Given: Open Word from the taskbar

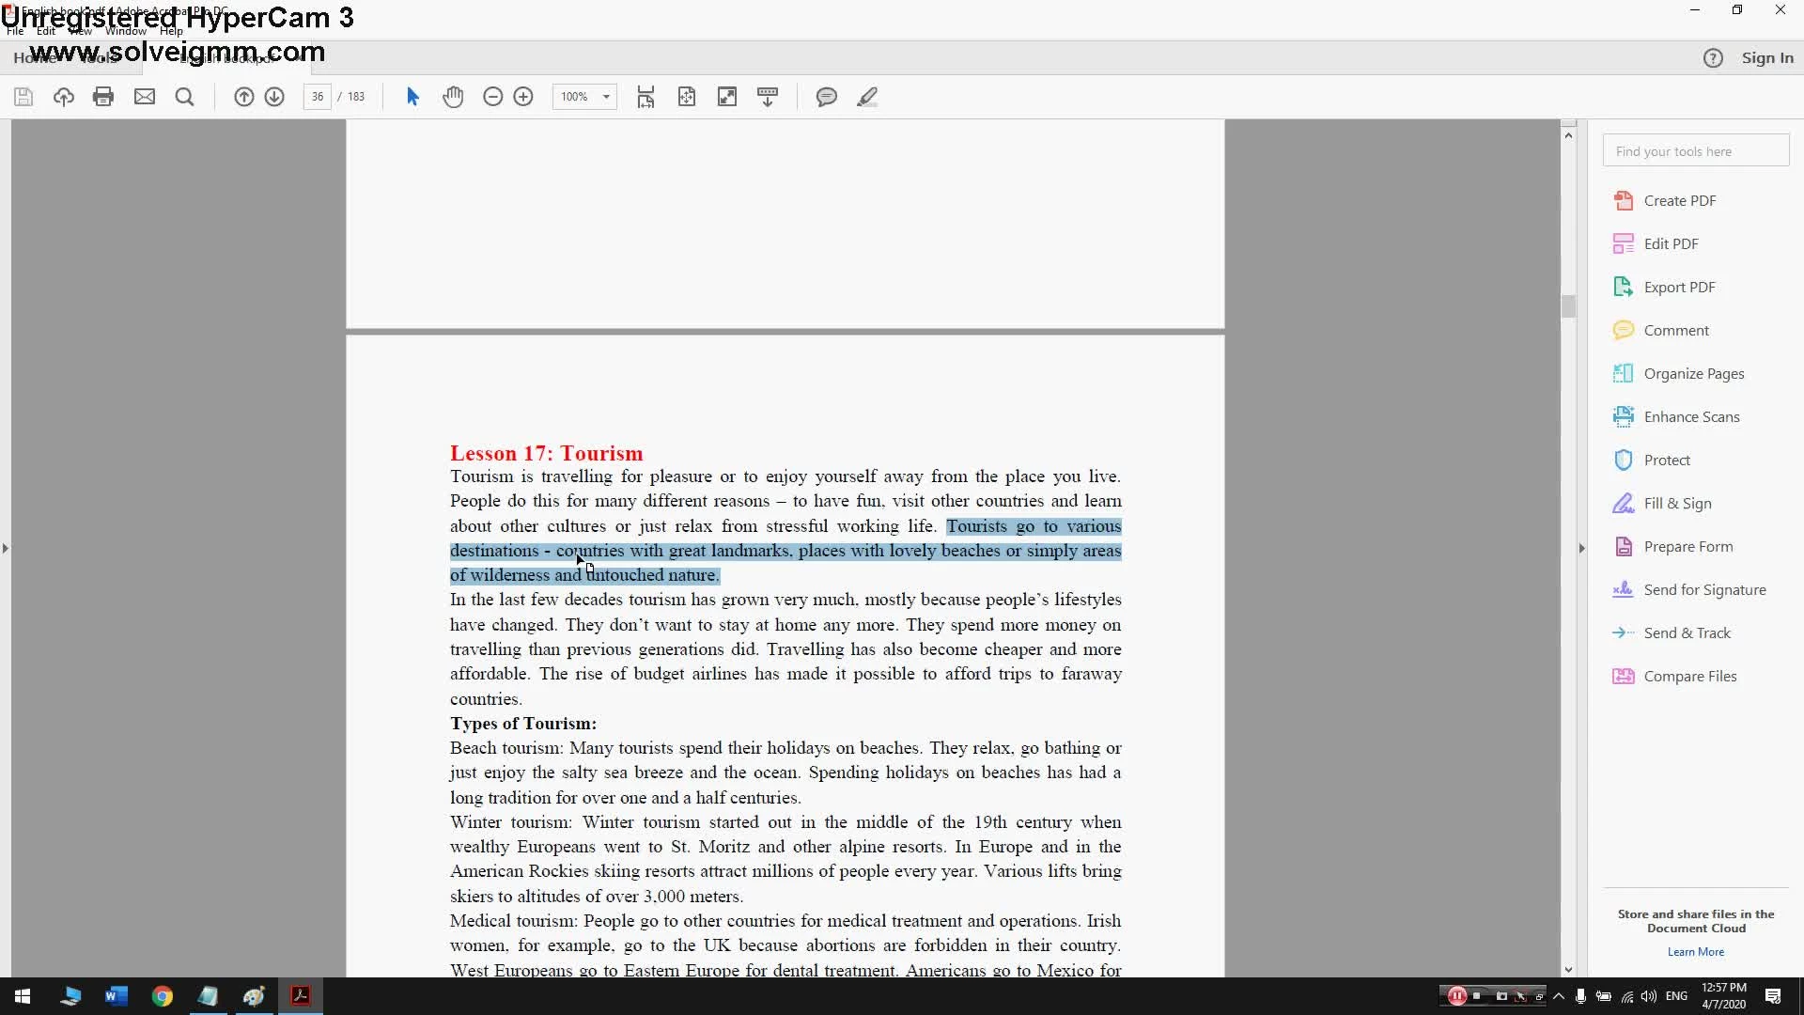Looking at the screenshot, I should [117, 996].
